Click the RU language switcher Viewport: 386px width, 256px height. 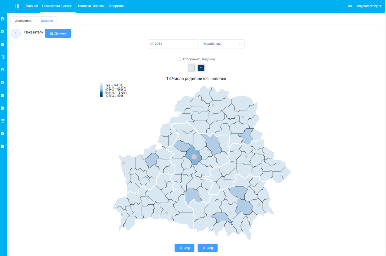pyautogui.click(x=350, y=6)
